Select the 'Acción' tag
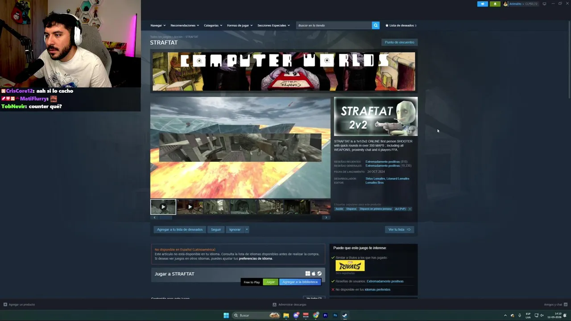 [x=339, y=209]
